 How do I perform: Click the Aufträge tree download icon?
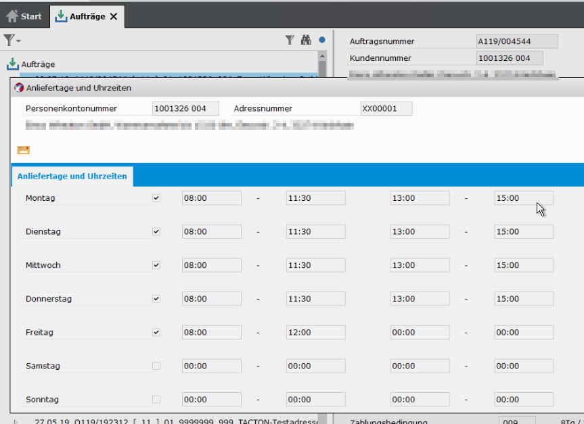pos(13,64)
